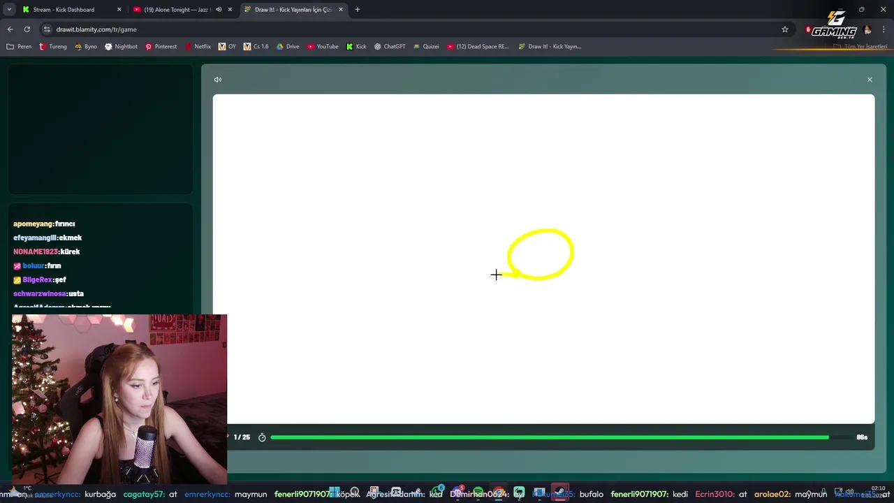The image size is (894, 503).
Task: Click chat guess 'NONAME1923:kürek'
Action: [46, 251]
